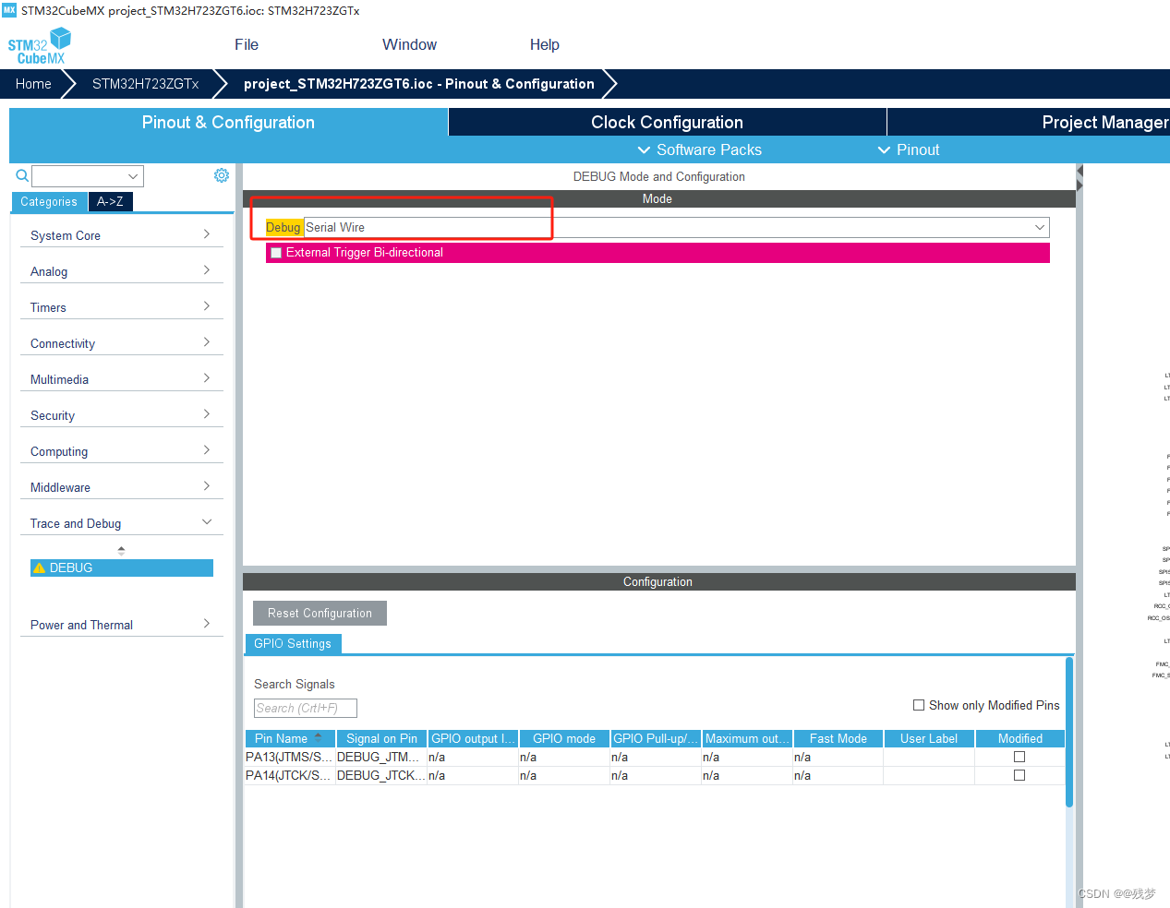Click the sort arrow in Pin Name header
The height and width of the screenshot is (908, 1170).
pos(319,737)
